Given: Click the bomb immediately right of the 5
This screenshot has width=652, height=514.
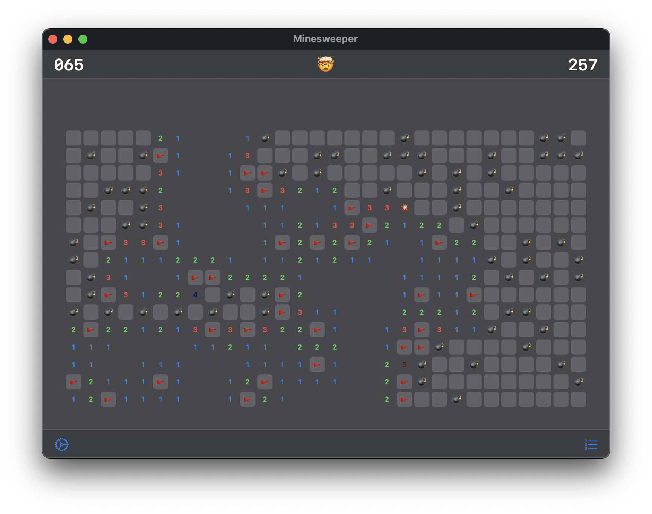Looking at the screenshot, I should click(x=422, y=364).
